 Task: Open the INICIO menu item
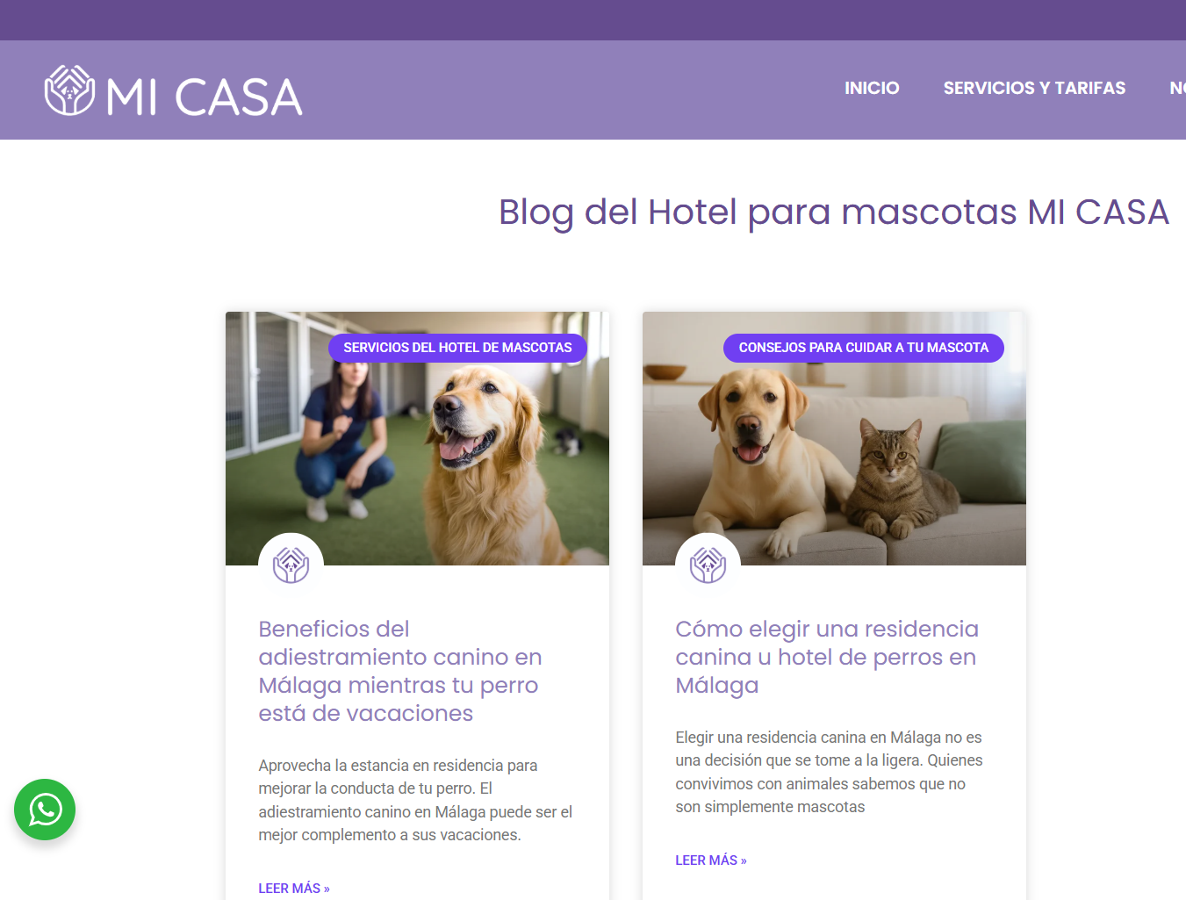point(872,88)
